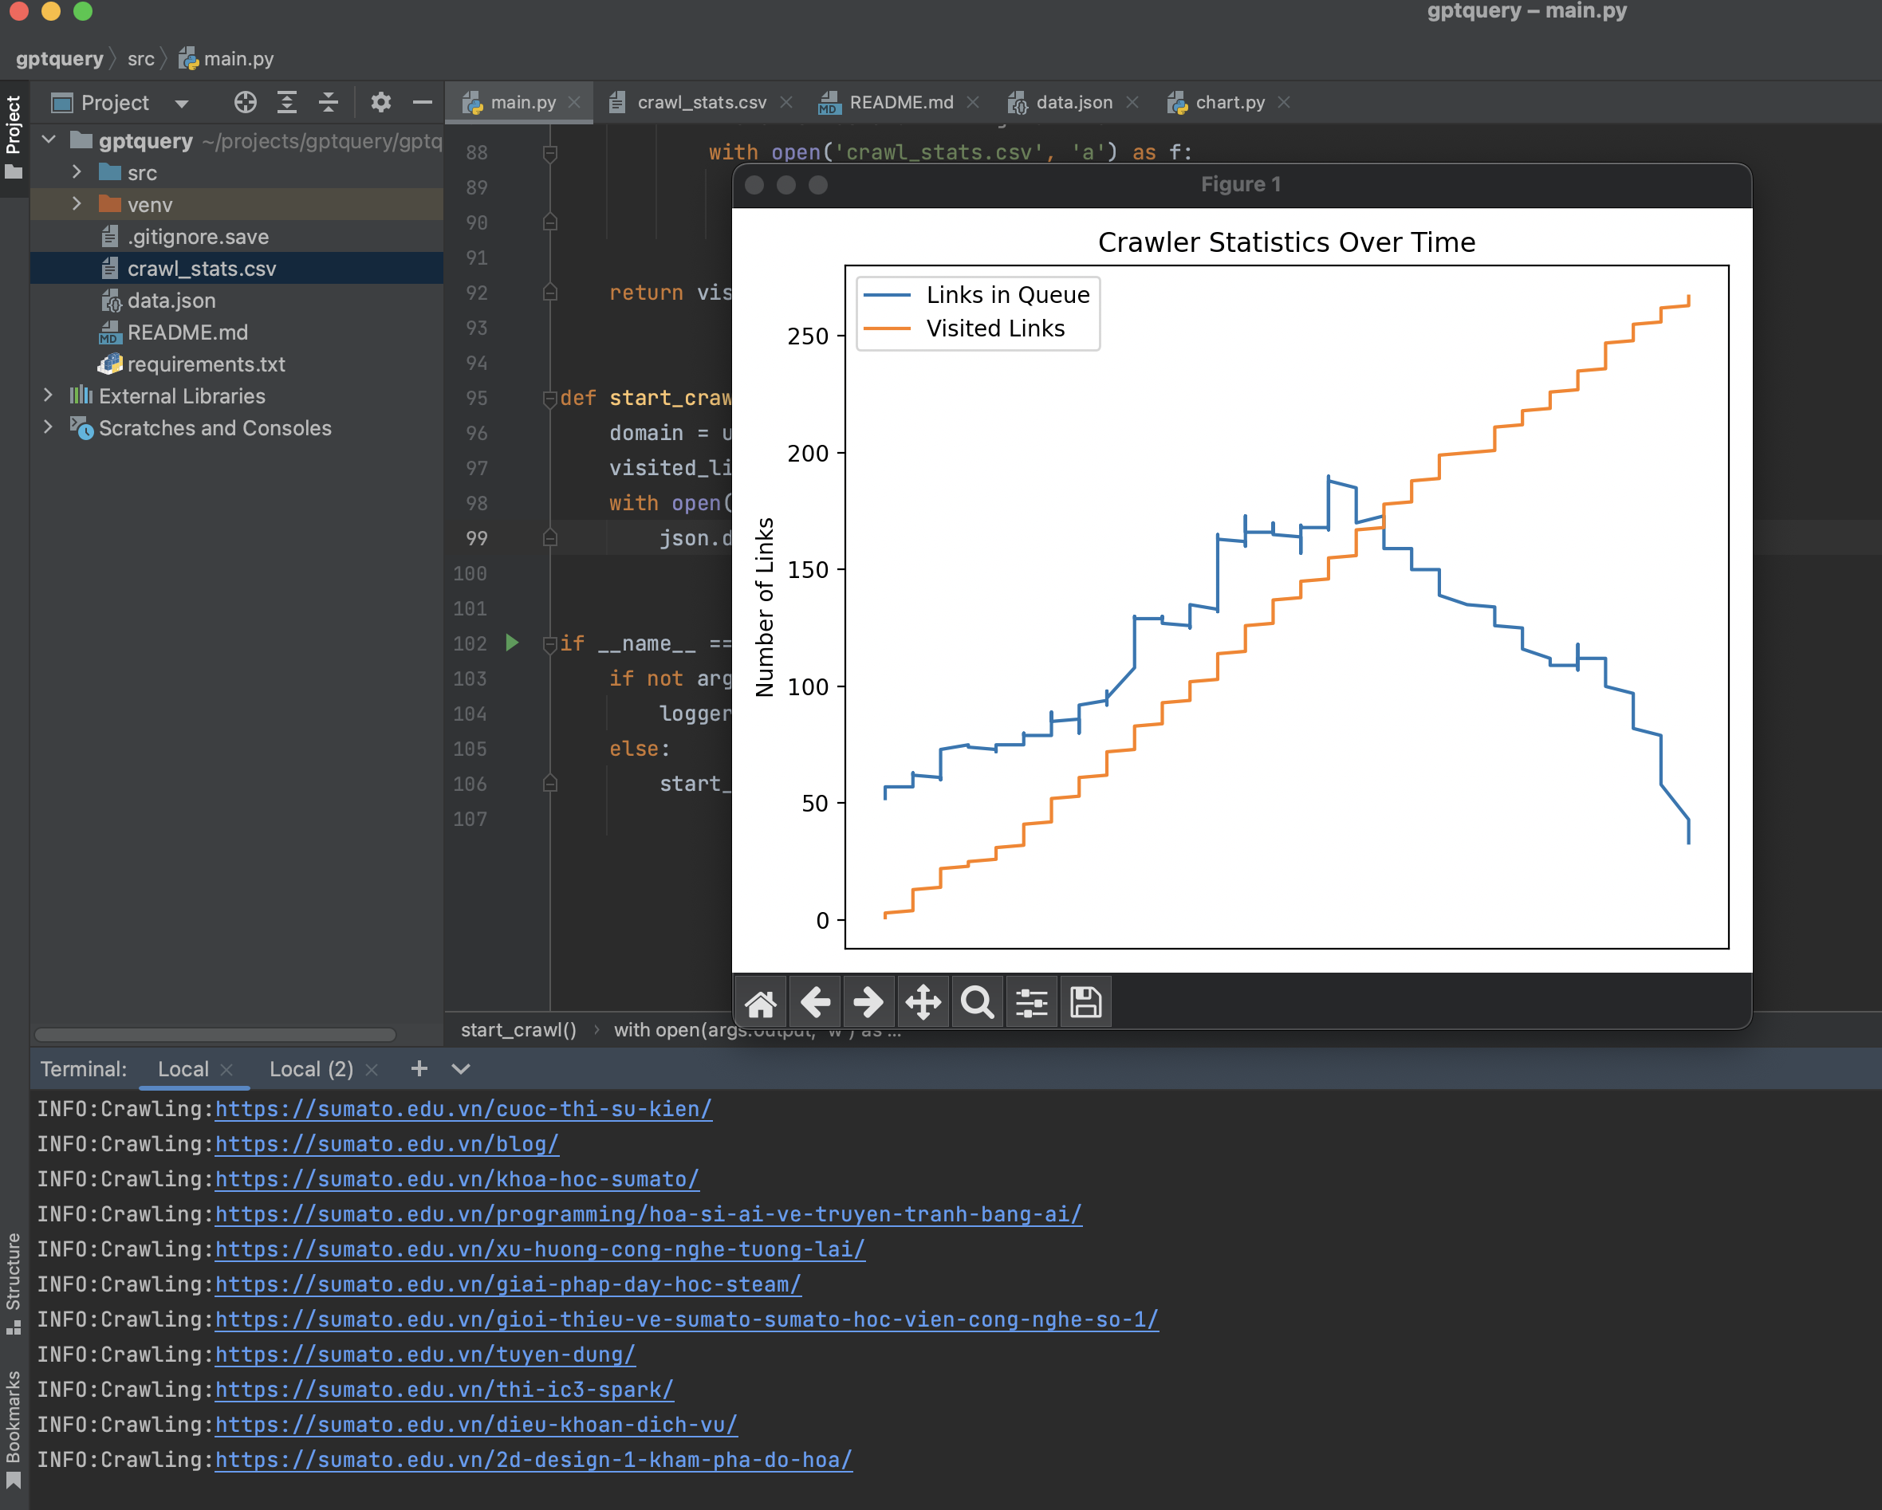Close the crawl_stats.csv editor tab
Image resolution: width=1882 pixels, height=1510 pixels.
pos(786,102)
